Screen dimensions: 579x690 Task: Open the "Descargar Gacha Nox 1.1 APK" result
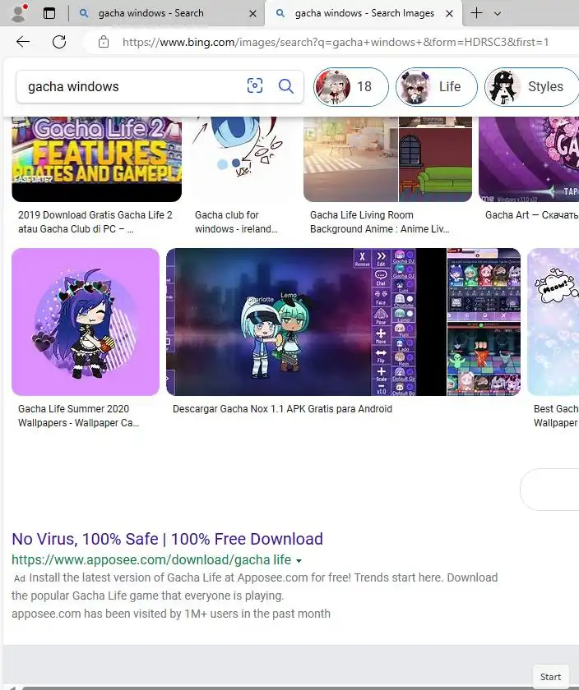tap(282, 409)
